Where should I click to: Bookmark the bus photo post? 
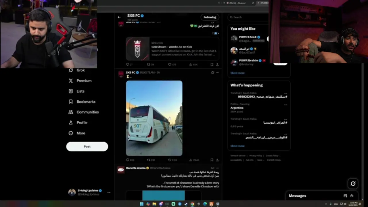(212, 160)
